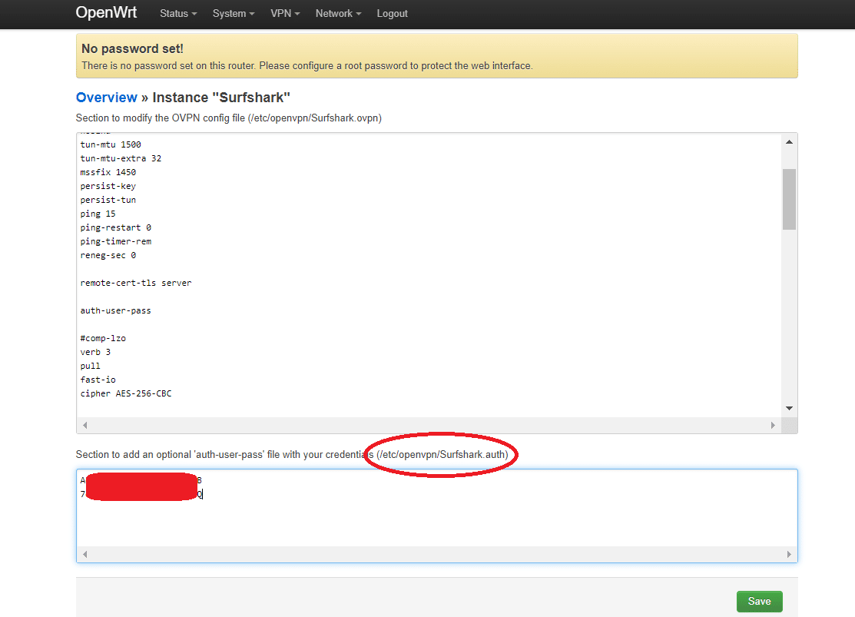Expand the Network menu in navbar
The height and width of the screenshot is (617, 855).
point(338,14)
